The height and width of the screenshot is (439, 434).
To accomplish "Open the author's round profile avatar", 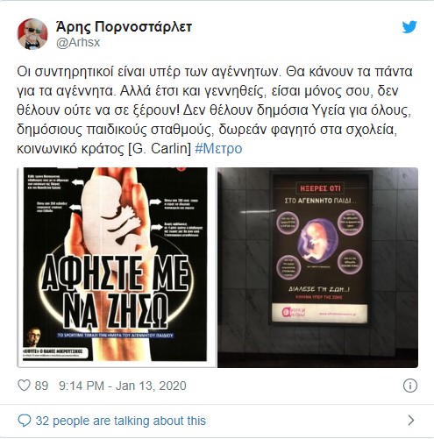I will [32, 34].
